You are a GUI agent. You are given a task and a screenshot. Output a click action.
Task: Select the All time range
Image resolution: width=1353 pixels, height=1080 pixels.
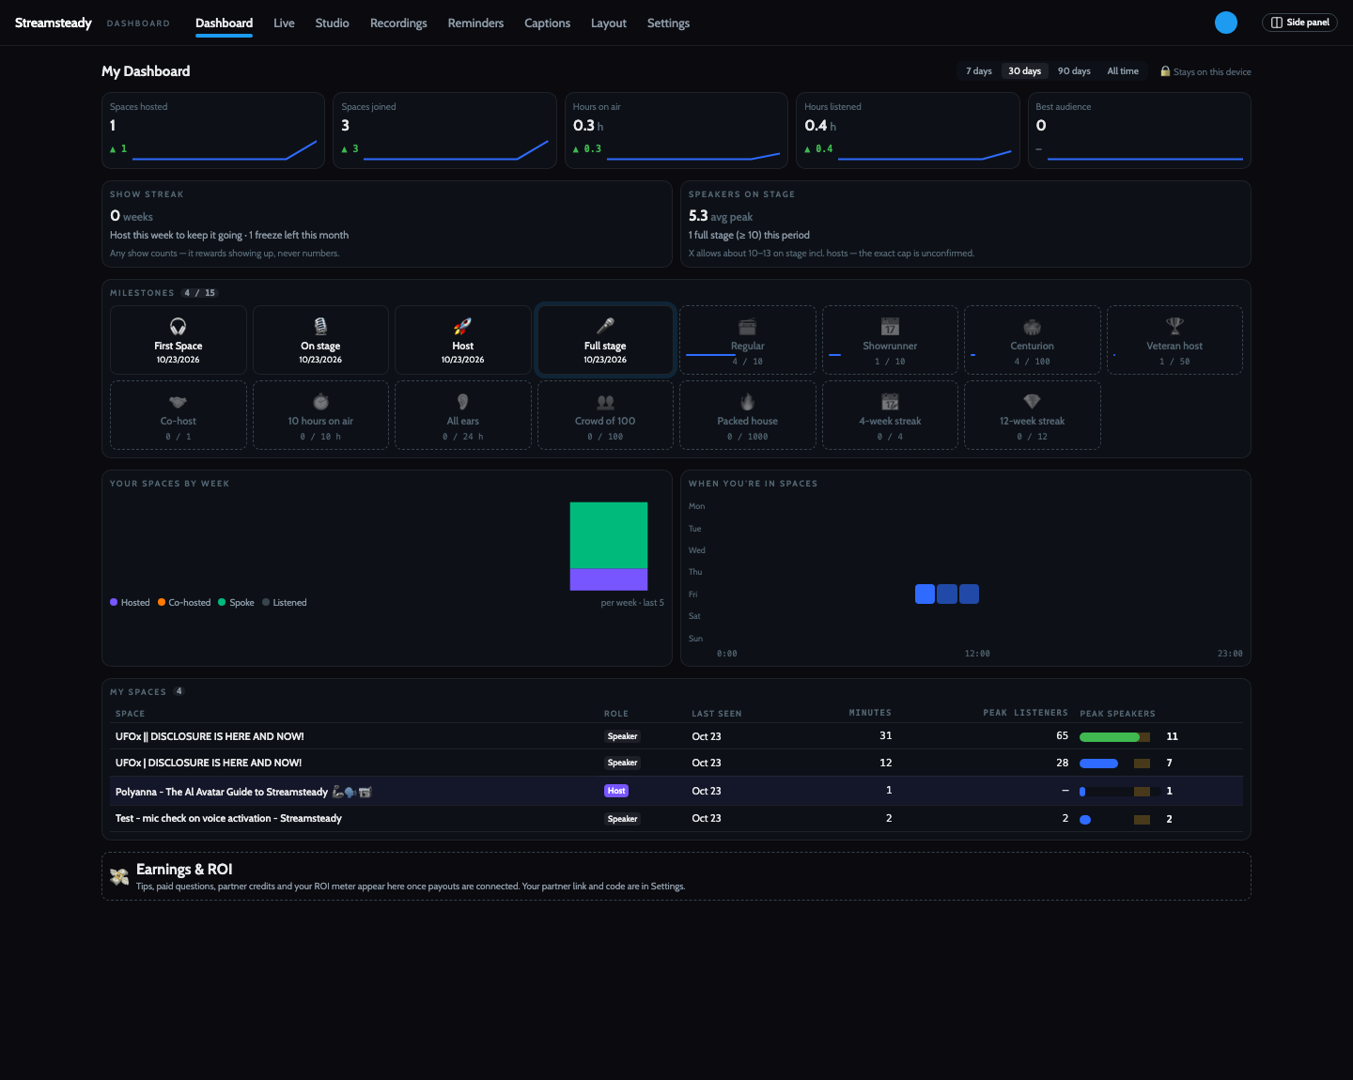[1123, 71]
